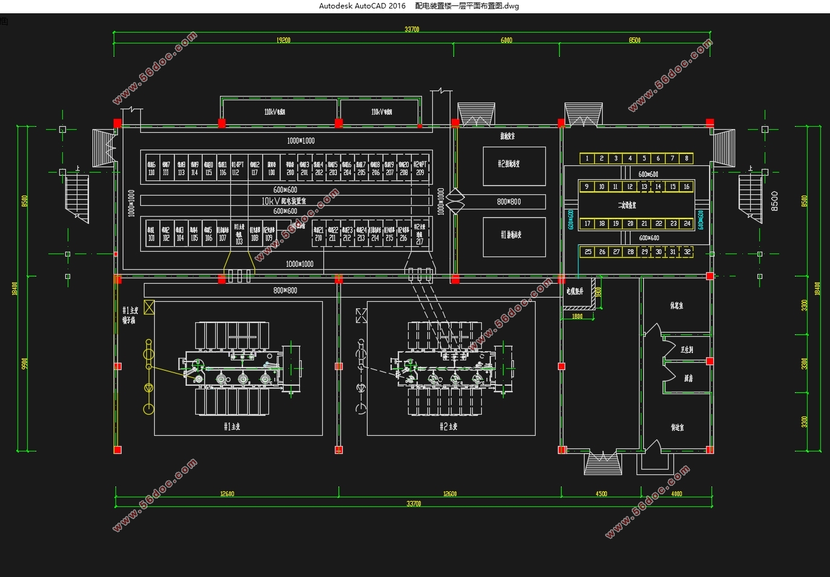Screen dimensions: 830x577
Task: Click yellow panel cell 8
Action: (x=686, y=158)
